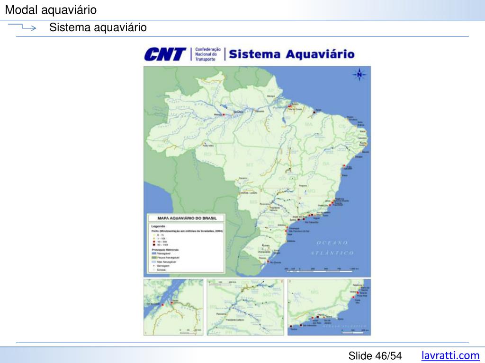Click the compass rose N icon
Screen dimensions: 485x363
pos(359,74)
